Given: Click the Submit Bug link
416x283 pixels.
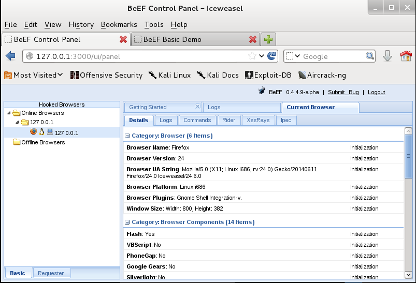Looking at the screenshot, I should [x=343, y=92].
